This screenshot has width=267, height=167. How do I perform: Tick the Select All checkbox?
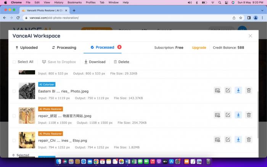point(14,62)
